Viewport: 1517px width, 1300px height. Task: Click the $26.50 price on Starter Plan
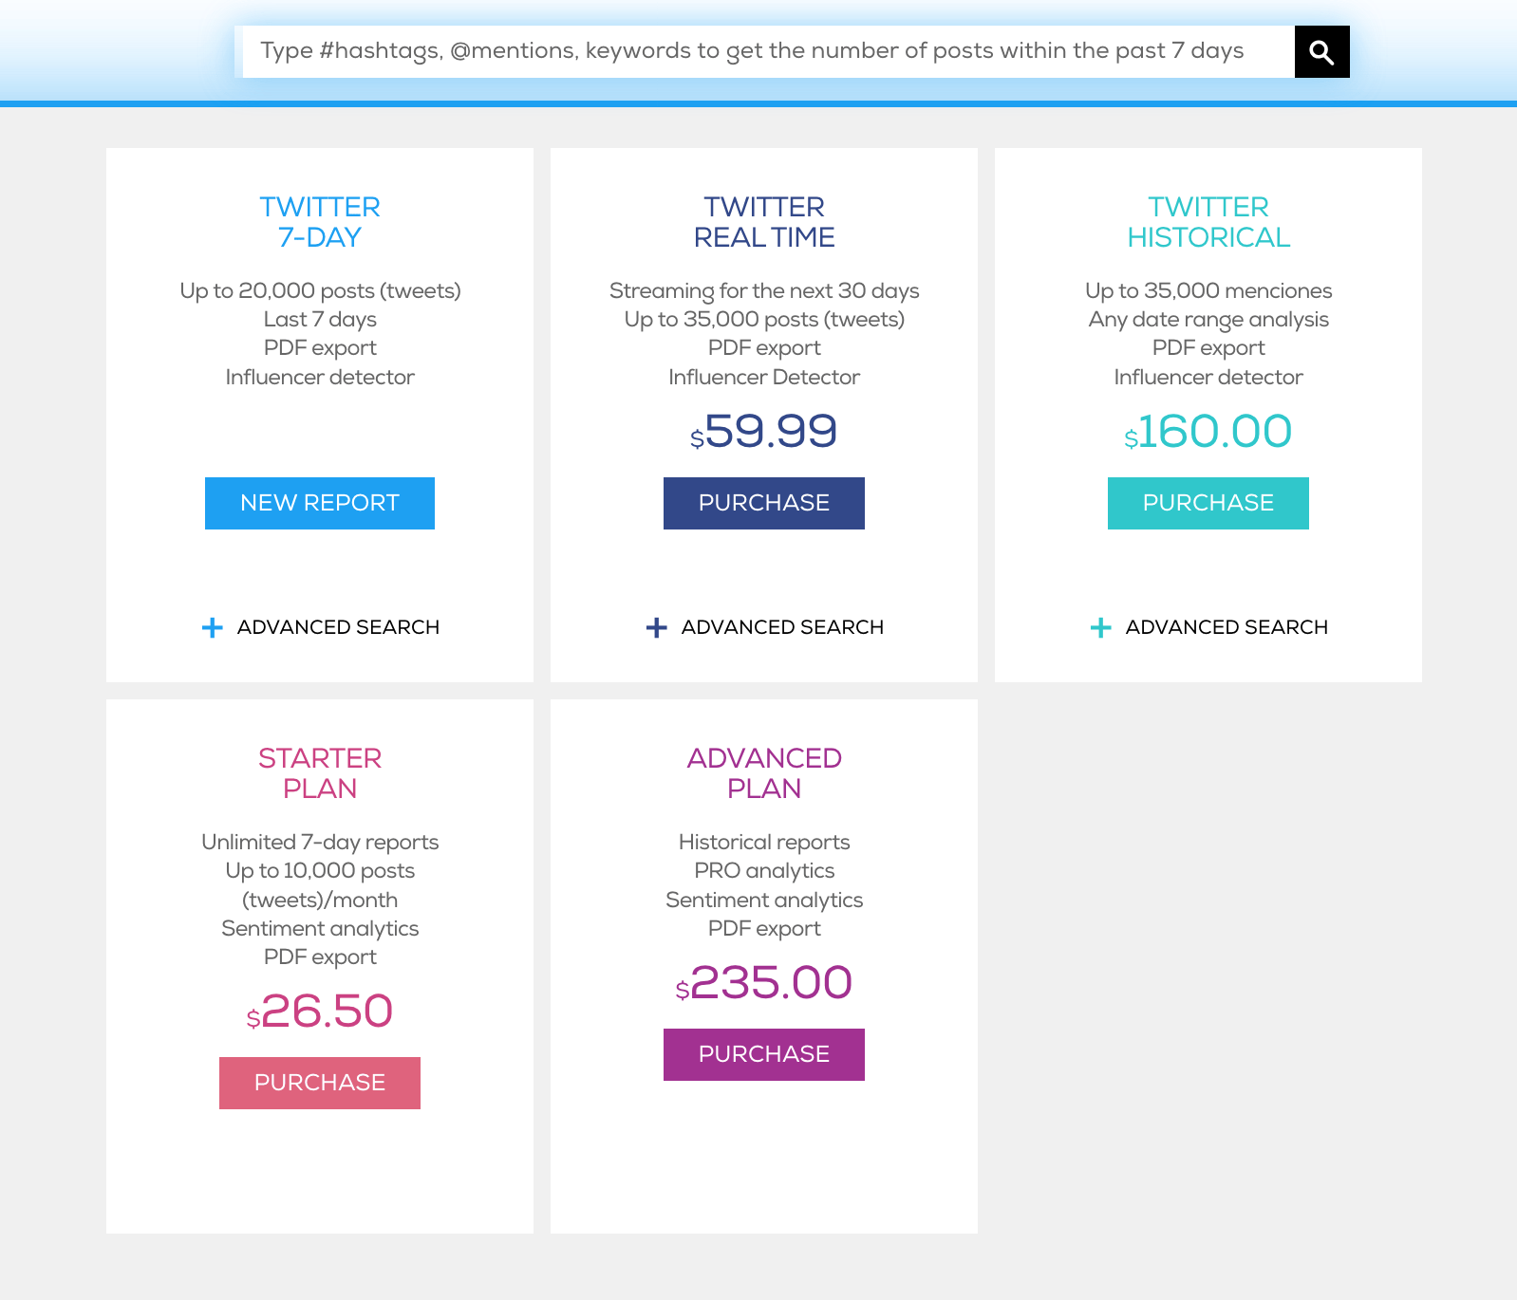(319, 1012)
